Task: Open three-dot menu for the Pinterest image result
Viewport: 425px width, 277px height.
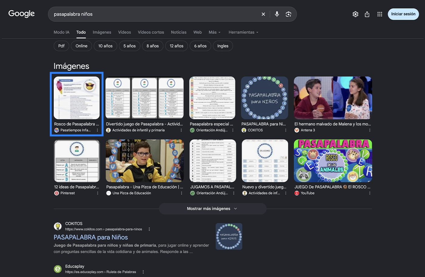Action: tap(97, 193)
